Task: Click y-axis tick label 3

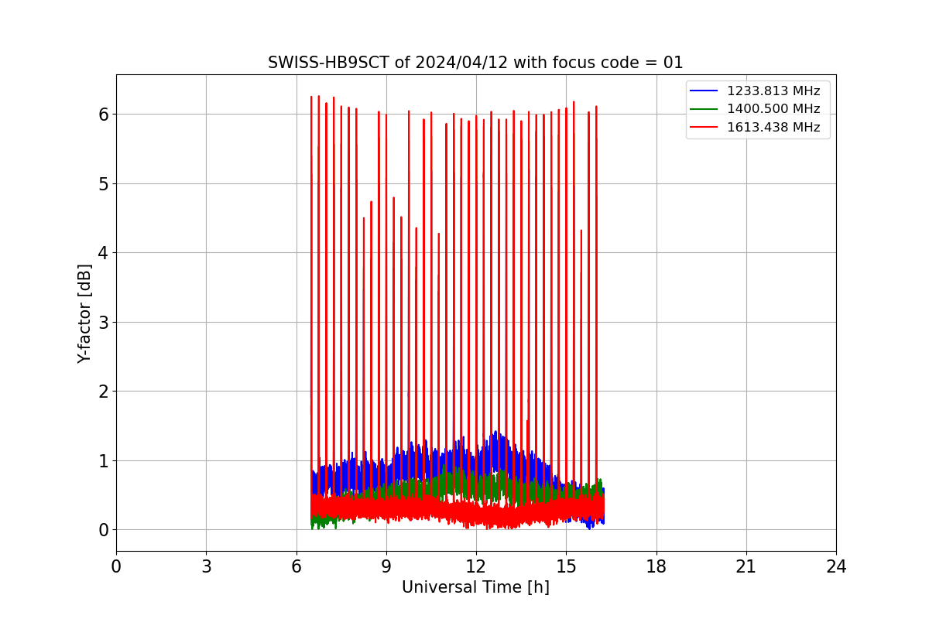Action: click(x=104, y=323)
